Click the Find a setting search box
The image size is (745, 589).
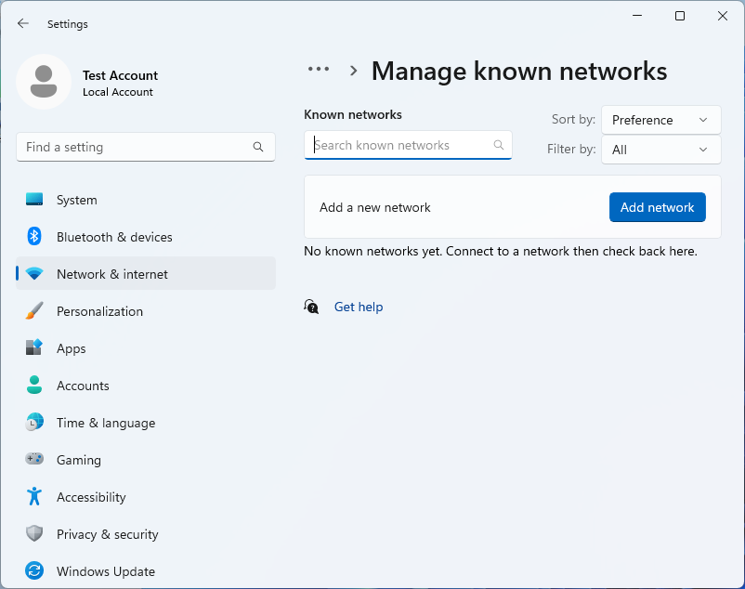click(146, 147)
